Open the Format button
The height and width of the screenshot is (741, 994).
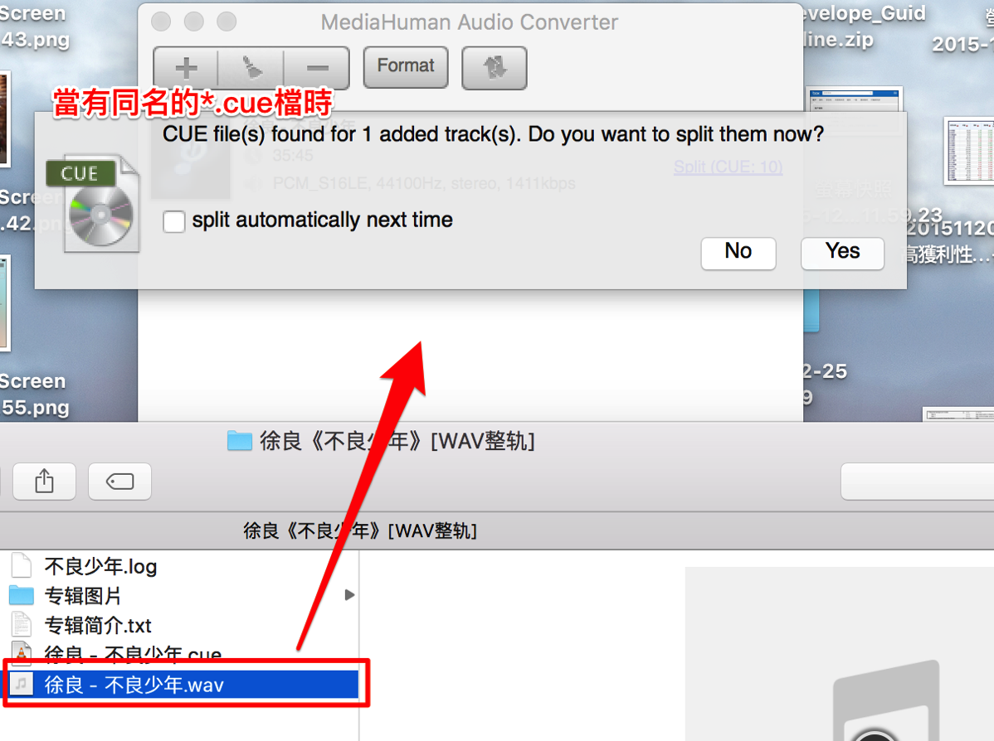pos(406,67)
